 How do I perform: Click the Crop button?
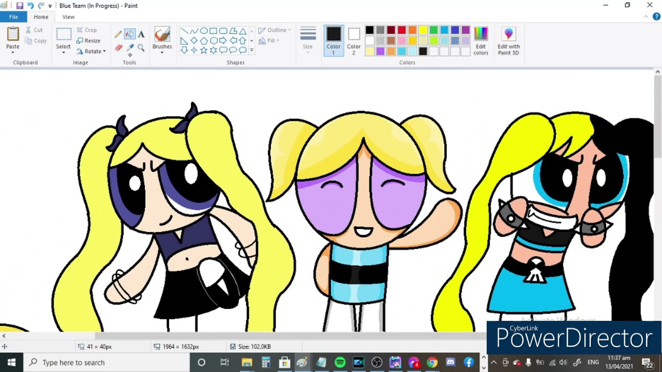pos(87,30)
